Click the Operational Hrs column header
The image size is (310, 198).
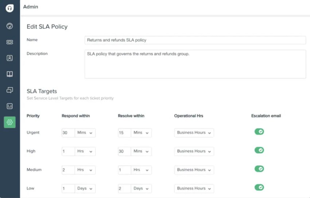tap(189, 116)
